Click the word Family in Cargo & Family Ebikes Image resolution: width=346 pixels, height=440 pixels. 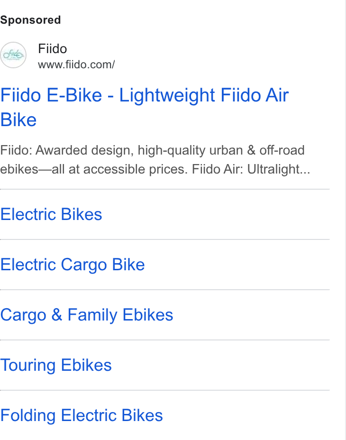pos(92,315)
